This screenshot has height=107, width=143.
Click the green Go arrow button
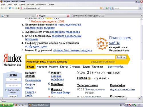pyautogui.click(x=107, y=8)
